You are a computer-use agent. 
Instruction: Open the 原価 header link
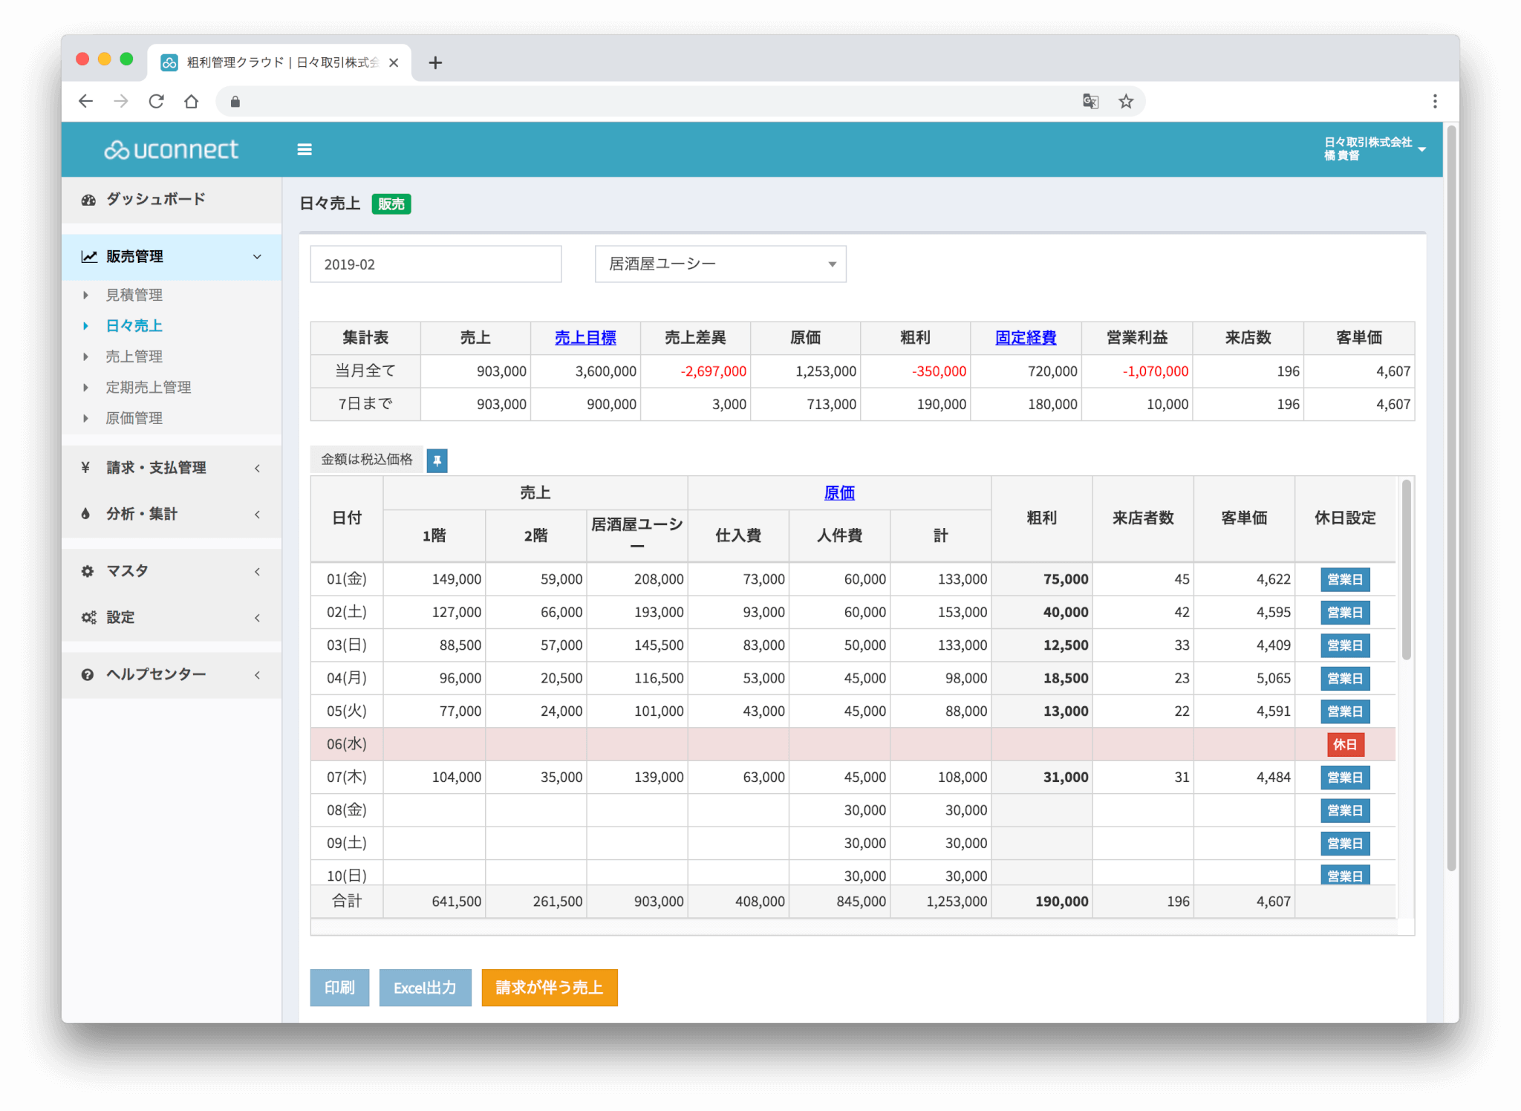tap(839, 493)
